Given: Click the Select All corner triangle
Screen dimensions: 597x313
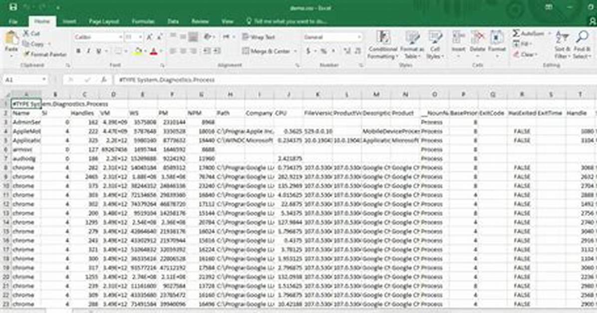Looking at the screenshot, I should 6,94.
